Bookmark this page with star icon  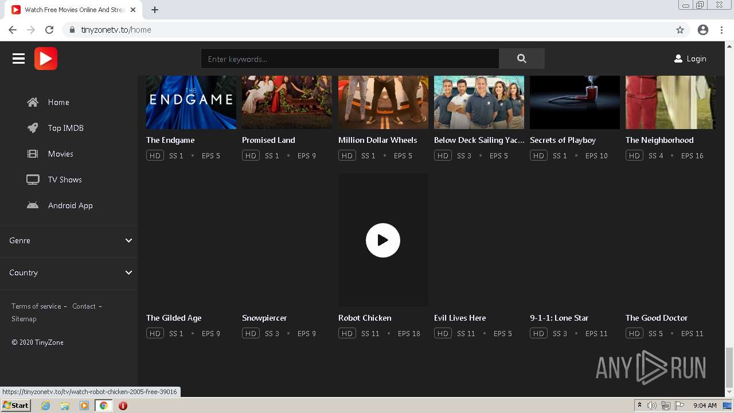[x=680, y=30]
